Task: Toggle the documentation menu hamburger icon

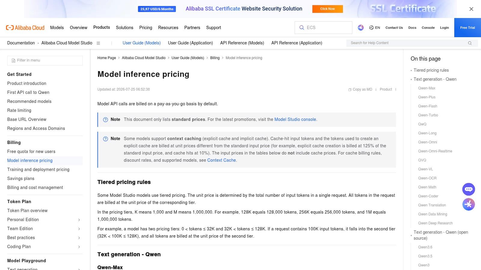Action: tap(98, 43)
